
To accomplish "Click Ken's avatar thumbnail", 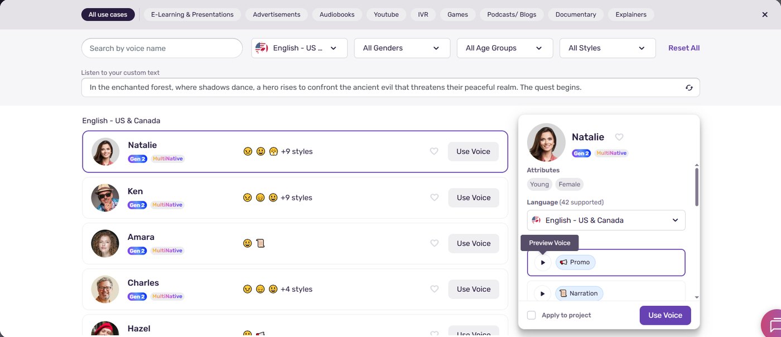I will click(105, 198).
